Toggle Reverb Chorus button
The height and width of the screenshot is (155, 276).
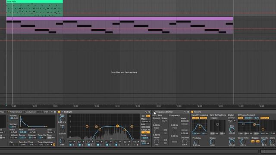coord(264,118)
